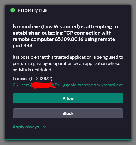Click lyrebird.exe at the end of the path

click(112, 85)
